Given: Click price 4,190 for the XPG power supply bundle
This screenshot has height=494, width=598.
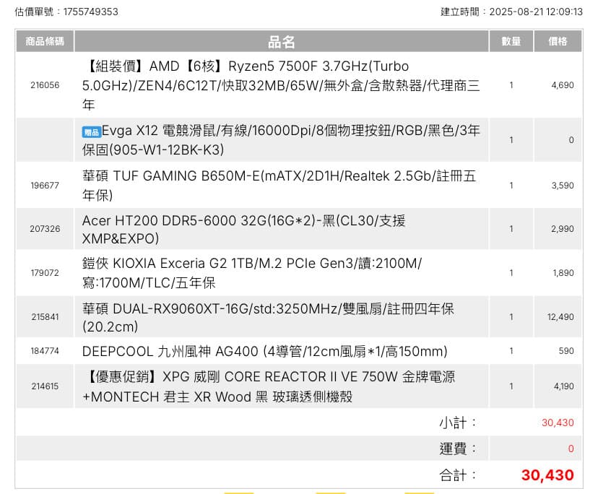Looking at the screenshot, I should tap(563, 386).
